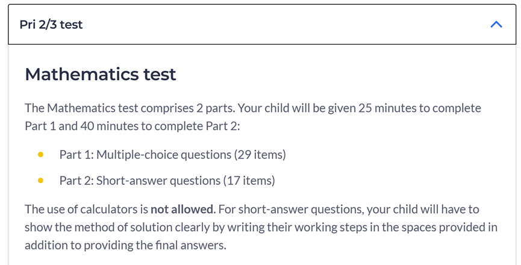Click the 'Part 2: Short-answer questions' label
521x265 pixels.
(140, 181)
